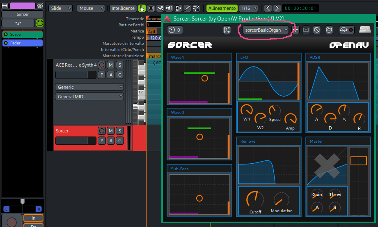Click the Sorcer name button in mixer strip
The height and width of the screenshot is (227, 378).
(23, 14)
